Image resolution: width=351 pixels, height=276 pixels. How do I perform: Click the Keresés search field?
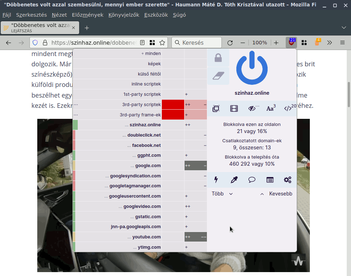coord(197,43)
